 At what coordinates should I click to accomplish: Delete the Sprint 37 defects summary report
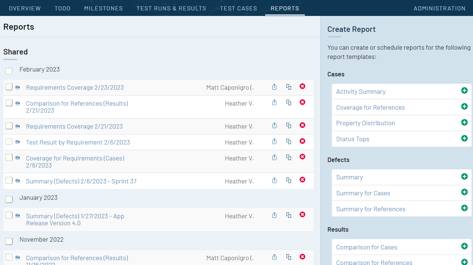coord(302,180)
